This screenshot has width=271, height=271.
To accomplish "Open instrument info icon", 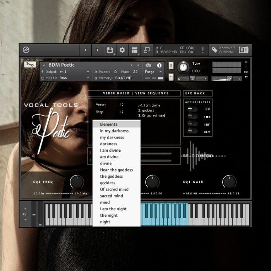I will tap(159, 65).
